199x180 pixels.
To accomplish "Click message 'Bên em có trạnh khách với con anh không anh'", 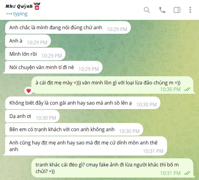I will (x=74, y=129).
